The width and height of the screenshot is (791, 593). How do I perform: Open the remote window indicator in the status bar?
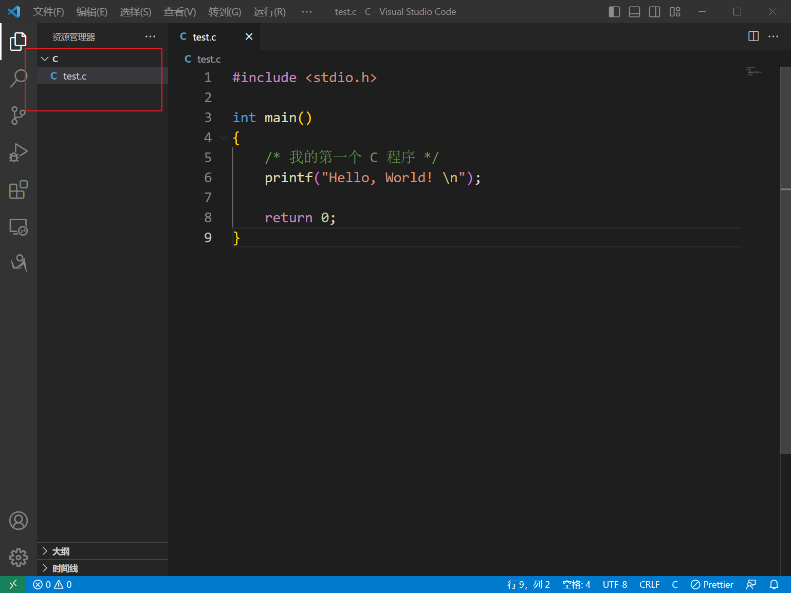(x=13, y=584)
